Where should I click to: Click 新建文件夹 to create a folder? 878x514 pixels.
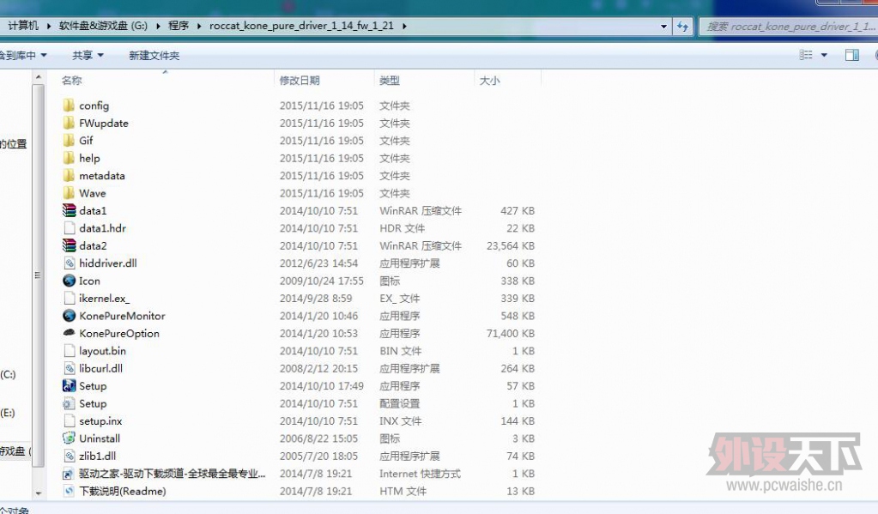(x=154, y=55)
